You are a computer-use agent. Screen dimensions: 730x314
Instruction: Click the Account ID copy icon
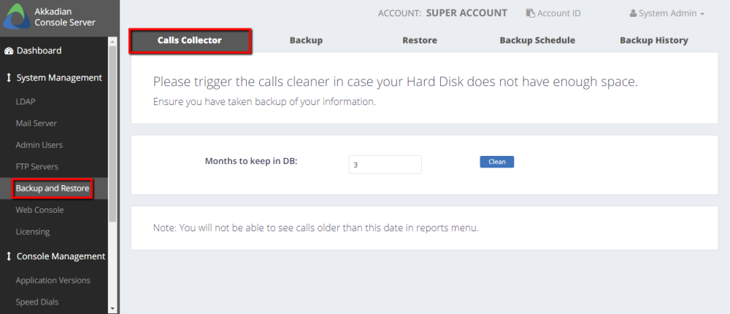tap(530, 13)
